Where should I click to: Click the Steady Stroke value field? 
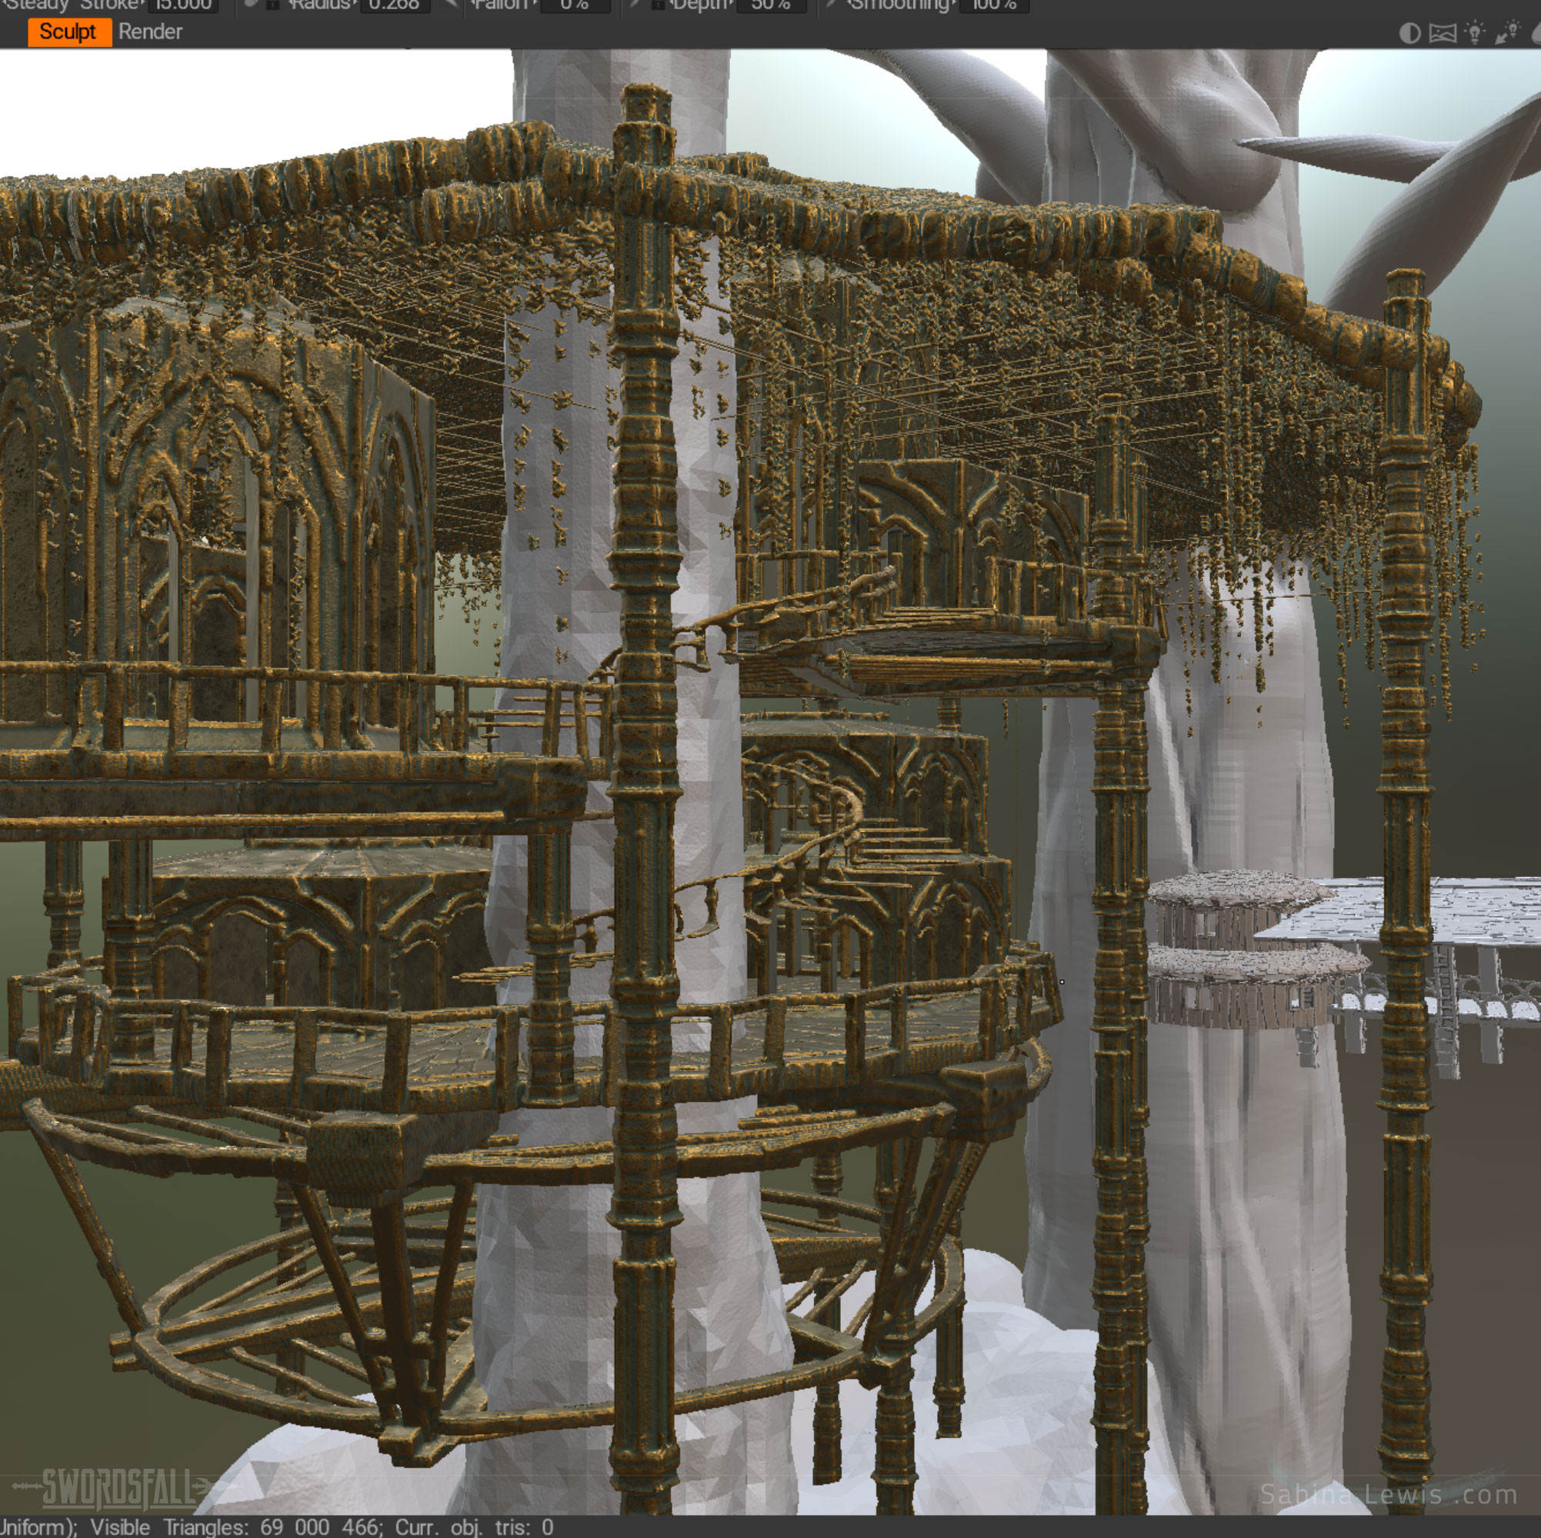click(182, 5)
